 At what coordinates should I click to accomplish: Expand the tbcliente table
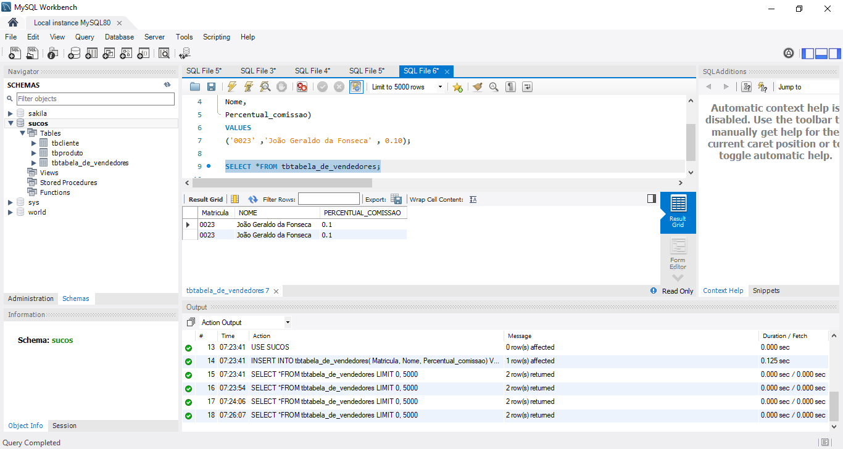pos(34,143)
